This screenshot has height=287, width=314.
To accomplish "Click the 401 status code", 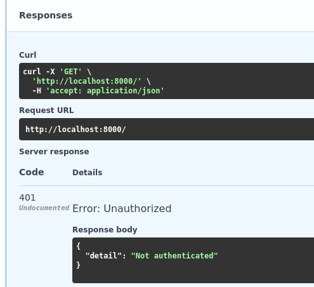I will (27, 197).
